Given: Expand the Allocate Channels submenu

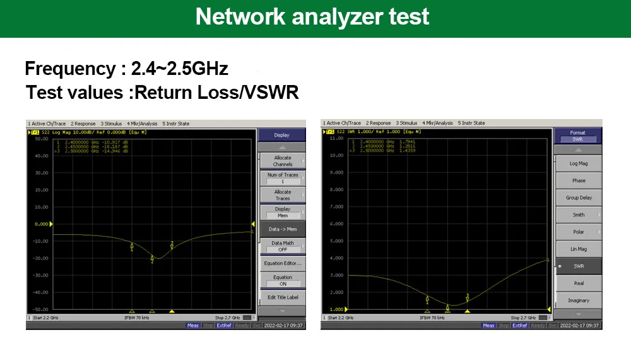Looking at the screenshot, I should [282, 161].
